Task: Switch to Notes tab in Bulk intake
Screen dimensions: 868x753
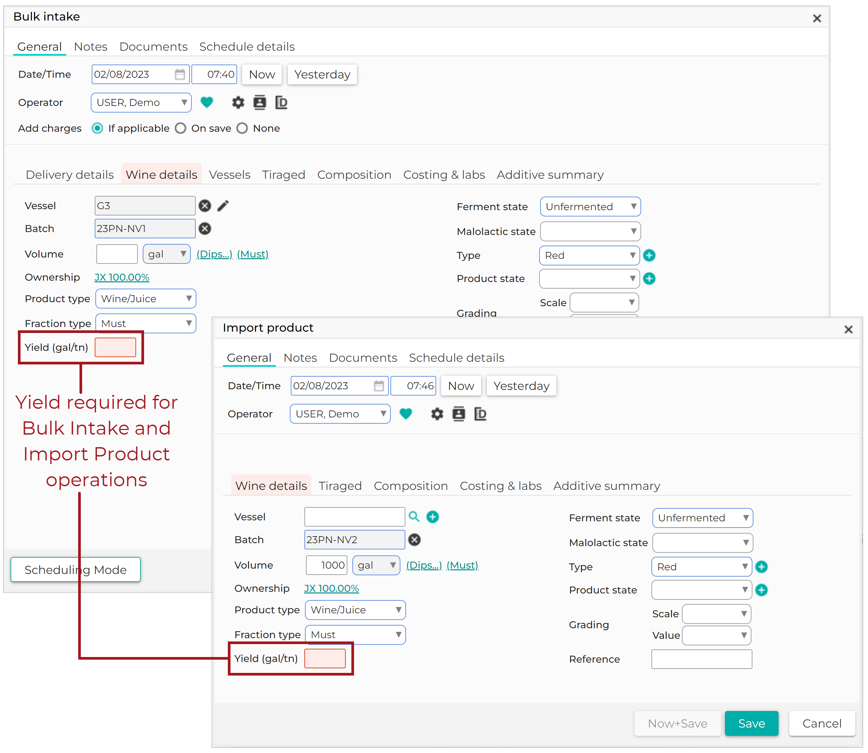Action: (x=90, y=47)
